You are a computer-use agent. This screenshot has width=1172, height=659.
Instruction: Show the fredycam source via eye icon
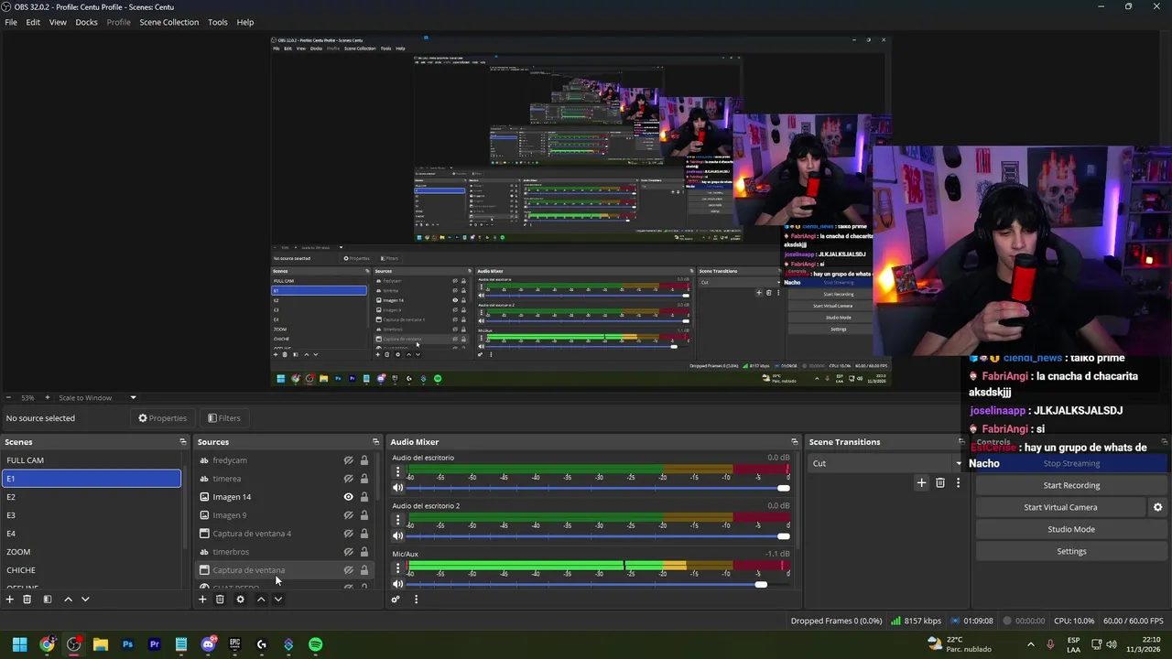click(348, 460)
